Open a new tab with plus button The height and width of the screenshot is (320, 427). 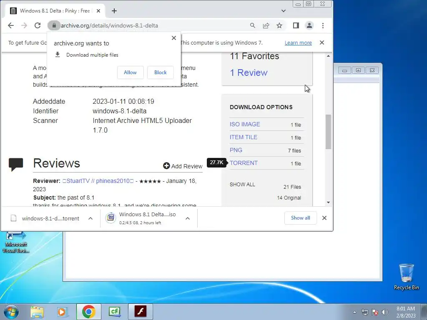[114, 11]
